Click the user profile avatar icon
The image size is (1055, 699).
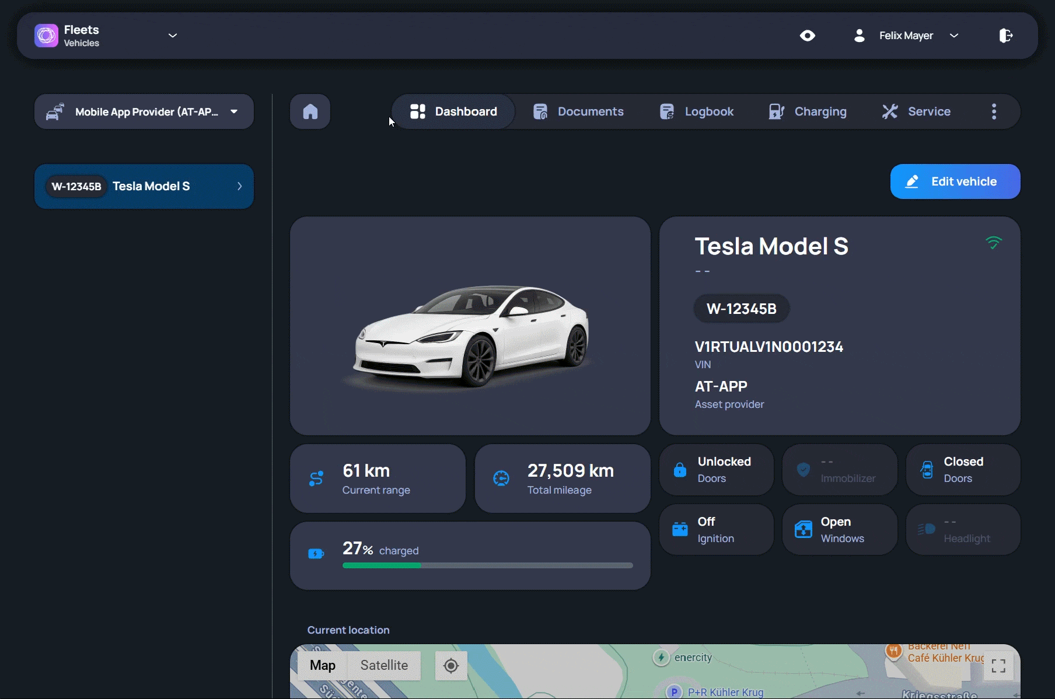tap(859, 36)
